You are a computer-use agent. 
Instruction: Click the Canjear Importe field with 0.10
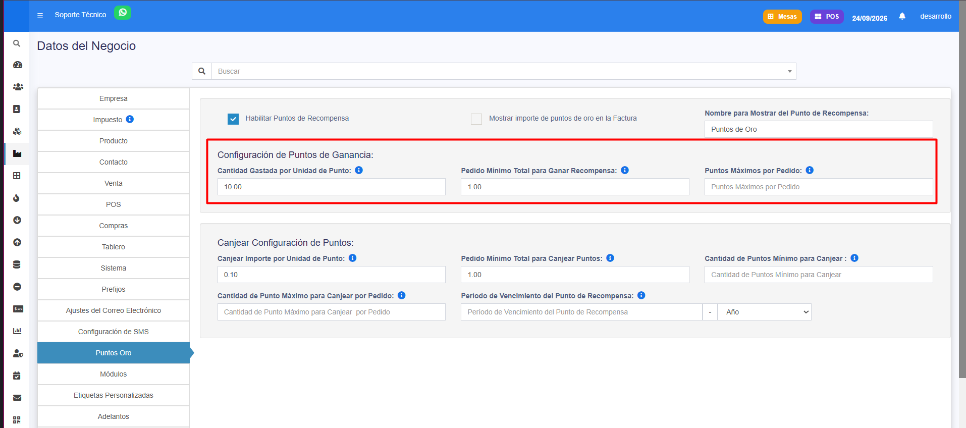(x=332, y=275)
